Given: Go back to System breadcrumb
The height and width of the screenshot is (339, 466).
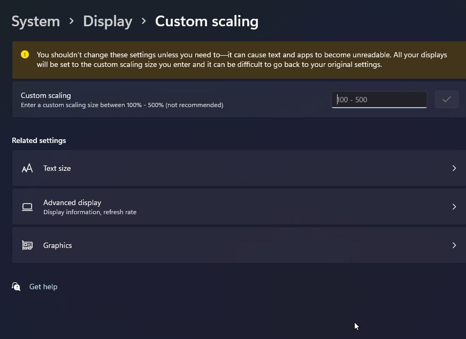Looking at the screenshot, I should (36, 21).
